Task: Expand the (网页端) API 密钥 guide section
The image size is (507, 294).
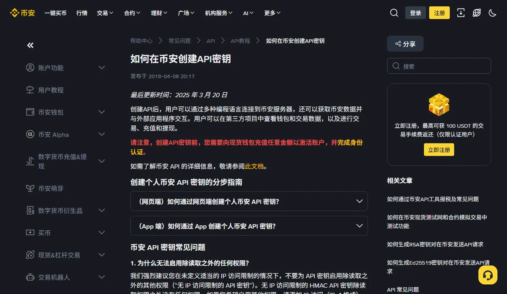Action: (249, 201)
